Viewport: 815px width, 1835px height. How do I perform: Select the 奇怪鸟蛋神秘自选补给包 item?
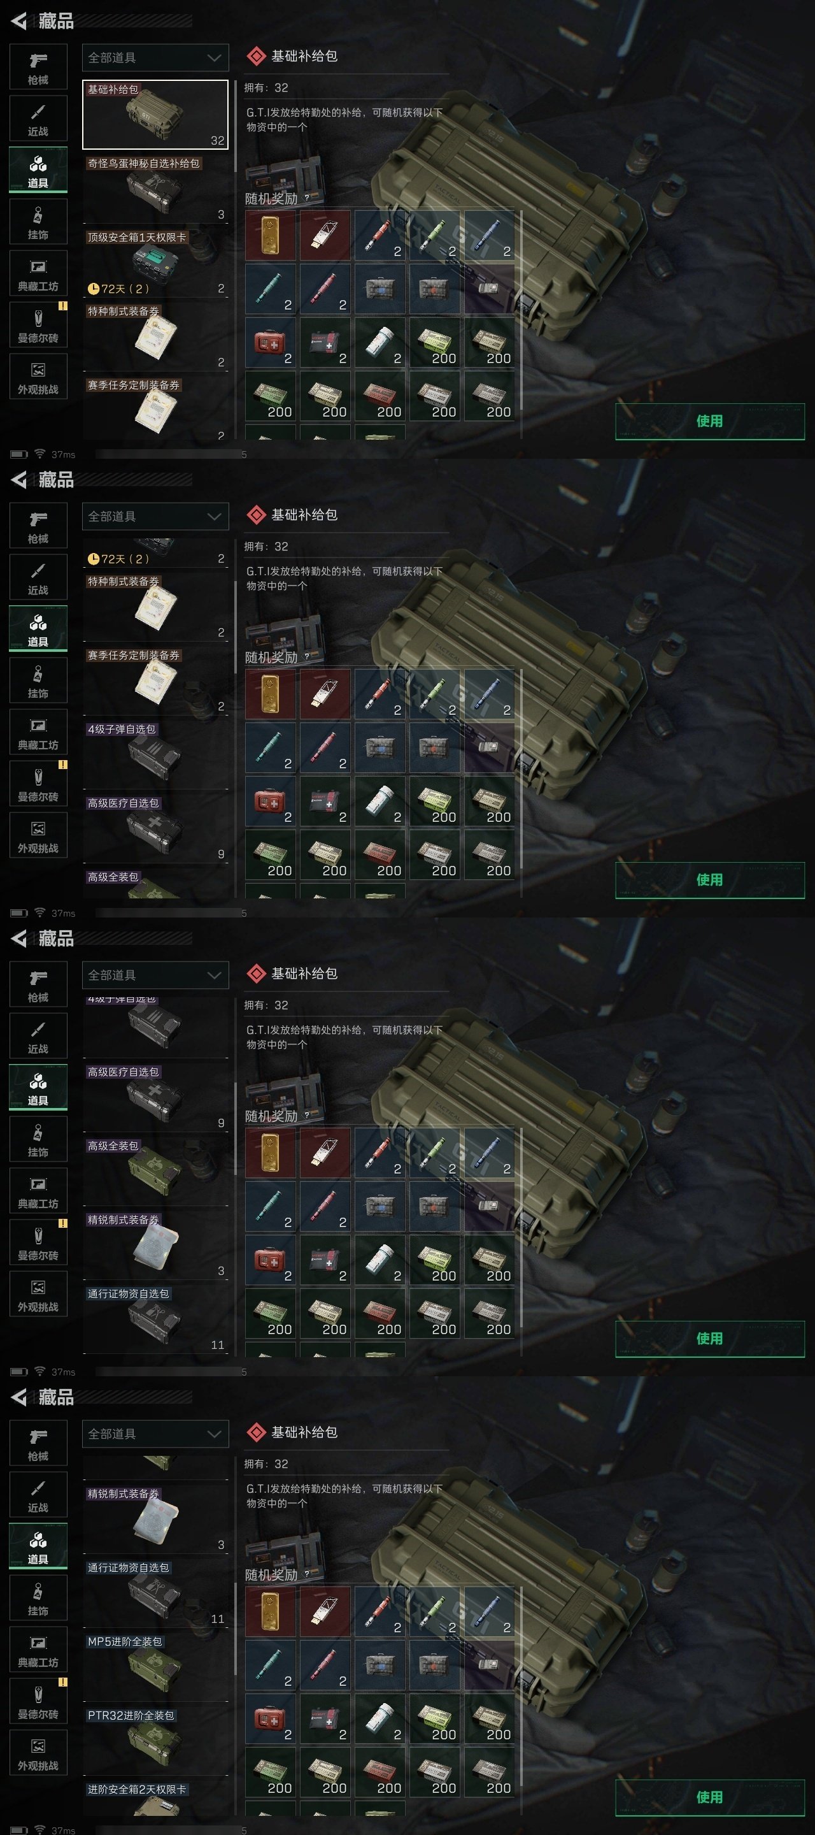point(155,189)
